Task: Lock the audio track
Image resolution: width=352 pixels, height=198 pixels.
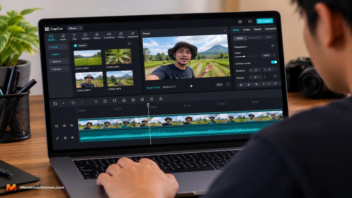Action: tap(65, 138)
